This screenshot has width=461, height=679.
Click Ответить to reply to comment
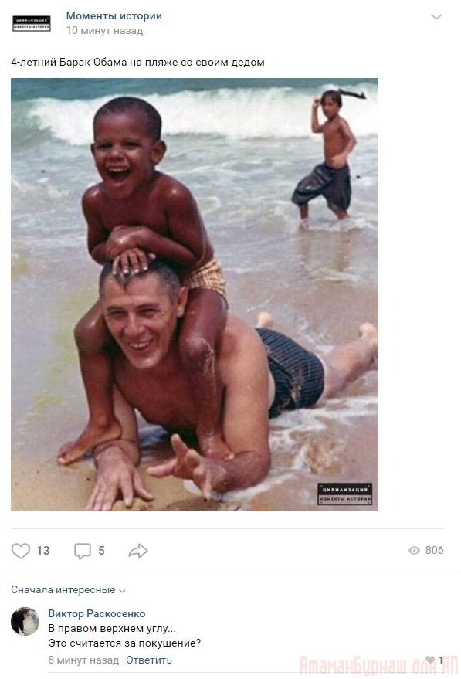click(149, 660)
